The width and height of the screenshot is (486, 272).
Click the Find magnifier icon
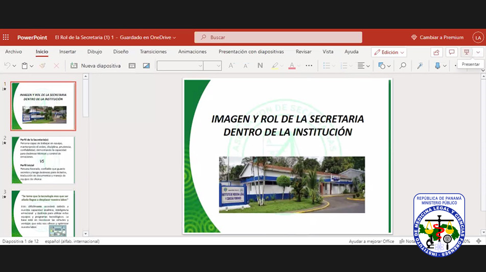[x=403, y=65]
